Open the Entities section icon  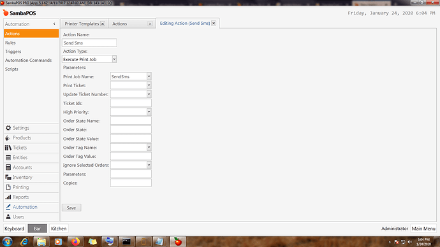point(8,158)
